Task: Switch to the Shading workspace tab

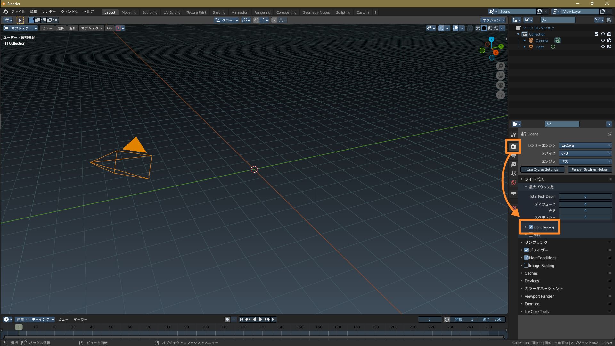Action: (219, 12)
